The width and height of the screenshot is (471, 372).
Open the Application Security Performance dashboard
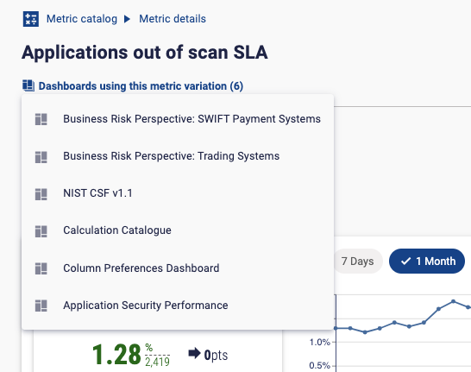(178, 306)
